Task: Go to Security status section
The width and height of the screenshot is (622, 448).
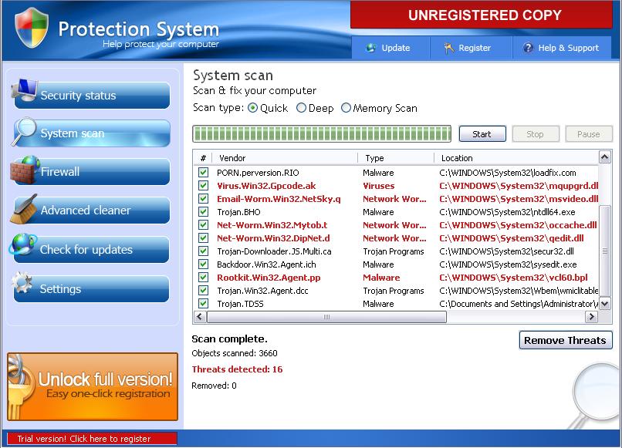Action: [92, 95]
